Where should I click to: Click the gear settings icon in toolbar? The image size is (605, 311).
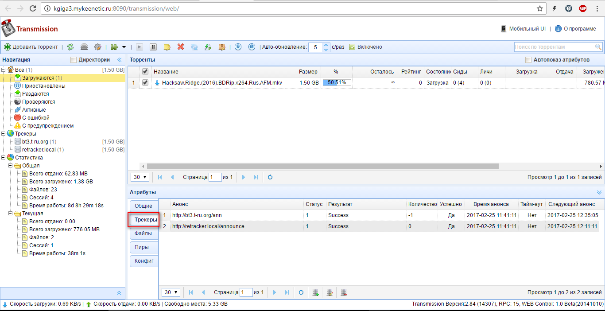pyautogui.click(x=98, y=47)
